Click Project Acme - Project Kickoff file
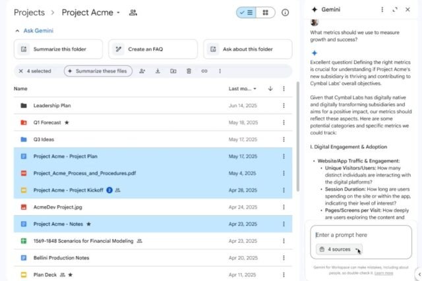 (153, 190)
